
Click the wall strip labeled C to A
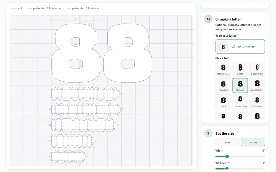tap(86, 93)
